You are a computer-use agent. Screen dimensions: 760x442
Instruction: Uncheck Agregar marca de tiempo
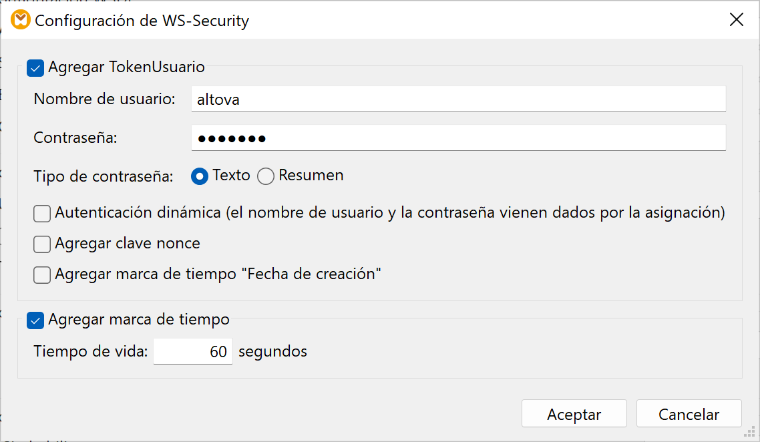pyautogui.click(x=35, y=320)
